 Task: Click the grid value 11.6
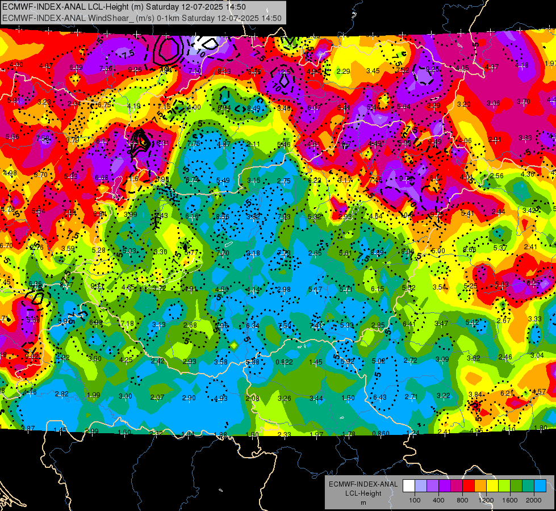132,179
